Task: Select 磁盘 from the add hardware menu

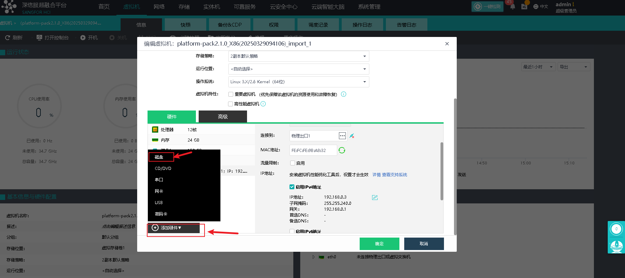Action: [x=159, y=157]
